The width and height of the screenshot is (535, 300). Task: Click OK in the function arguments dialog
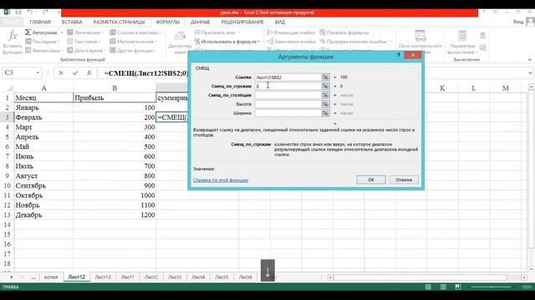pos(371,180)
